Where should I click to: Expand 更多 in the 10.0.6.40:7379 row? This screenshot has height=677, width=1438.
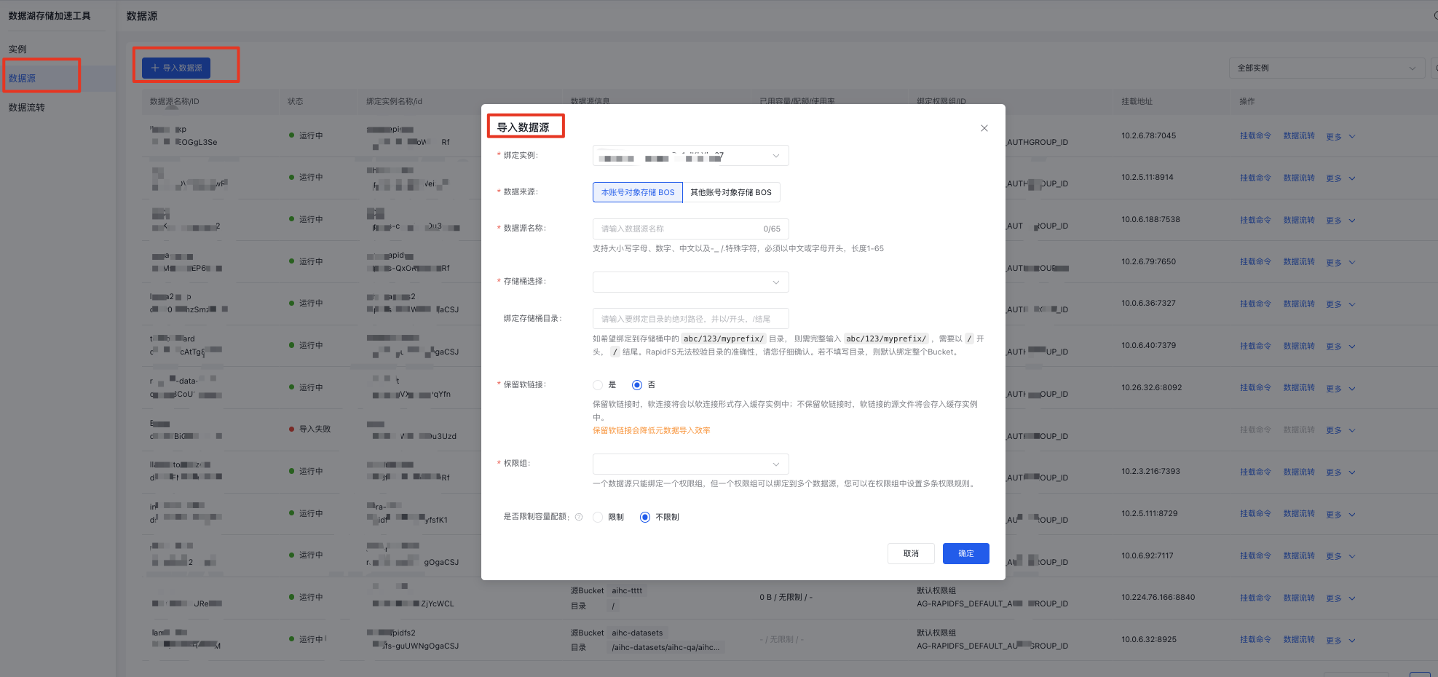point(1340,347)
